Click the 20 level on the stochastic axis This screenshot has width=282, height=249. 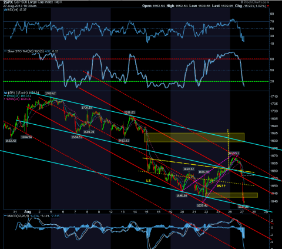[x=272, y=81]
